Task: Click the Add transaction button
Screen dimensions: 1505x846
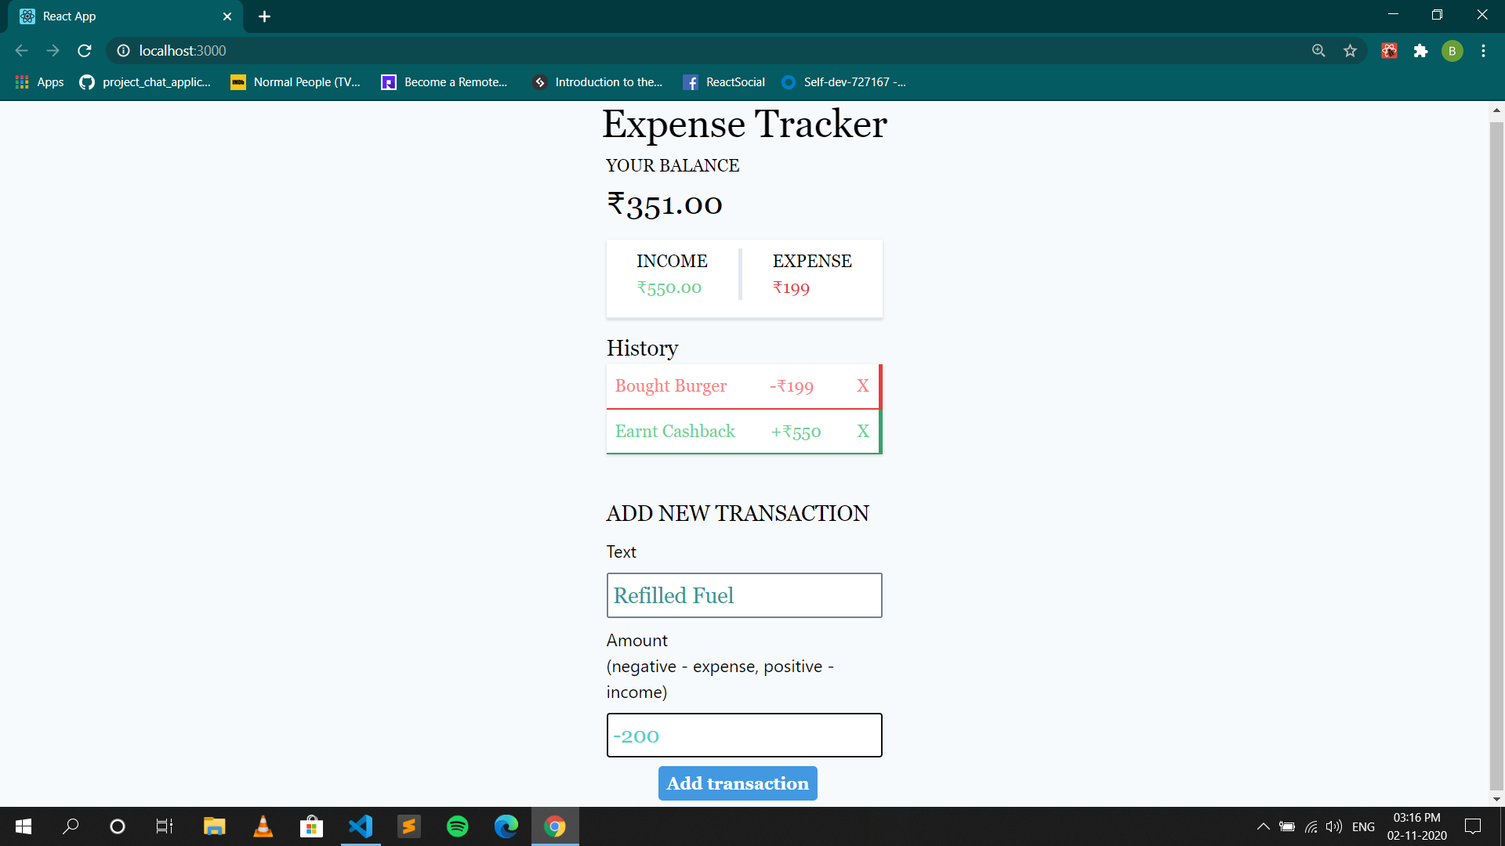Action: click(x=737, y=783)
